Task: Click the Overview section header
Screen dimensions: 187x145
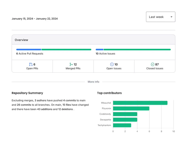Action: [x=94, y=40]
